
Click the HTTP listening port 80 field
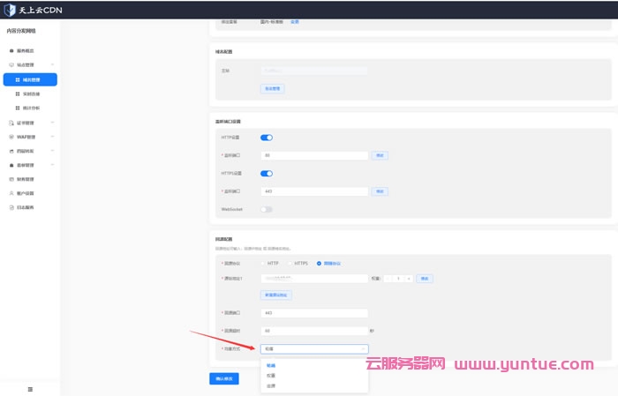[314, 155]
